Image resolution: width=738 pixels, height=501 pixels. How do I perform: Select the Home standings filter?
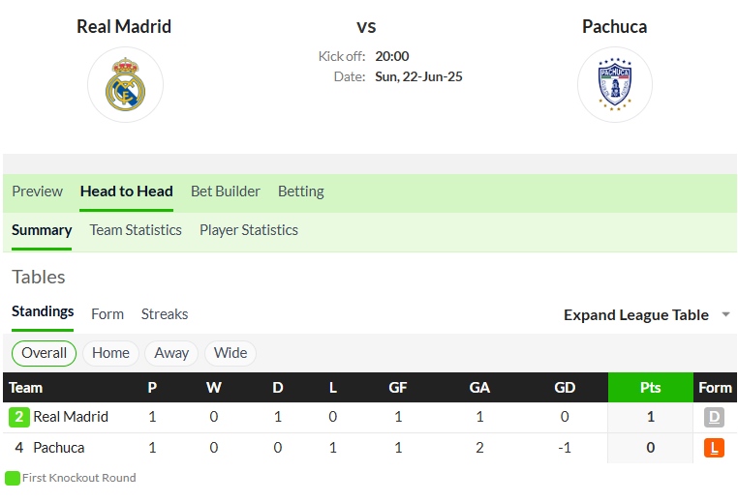[110, 353]
